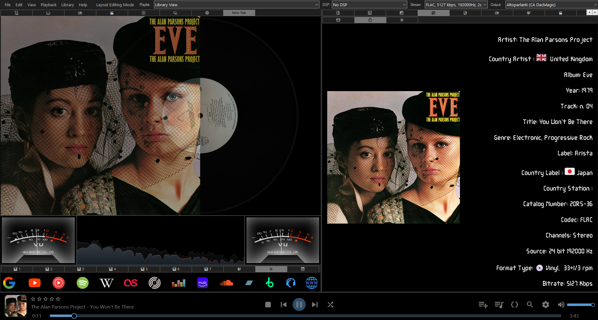Image resolution: width=598 pixels, height=320 pixels.
Task: Click the Eve album cover in info panel
Action: tap(394, 157)
